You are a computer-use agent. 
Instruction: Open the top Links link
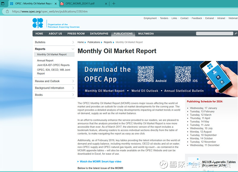(174, 18)
